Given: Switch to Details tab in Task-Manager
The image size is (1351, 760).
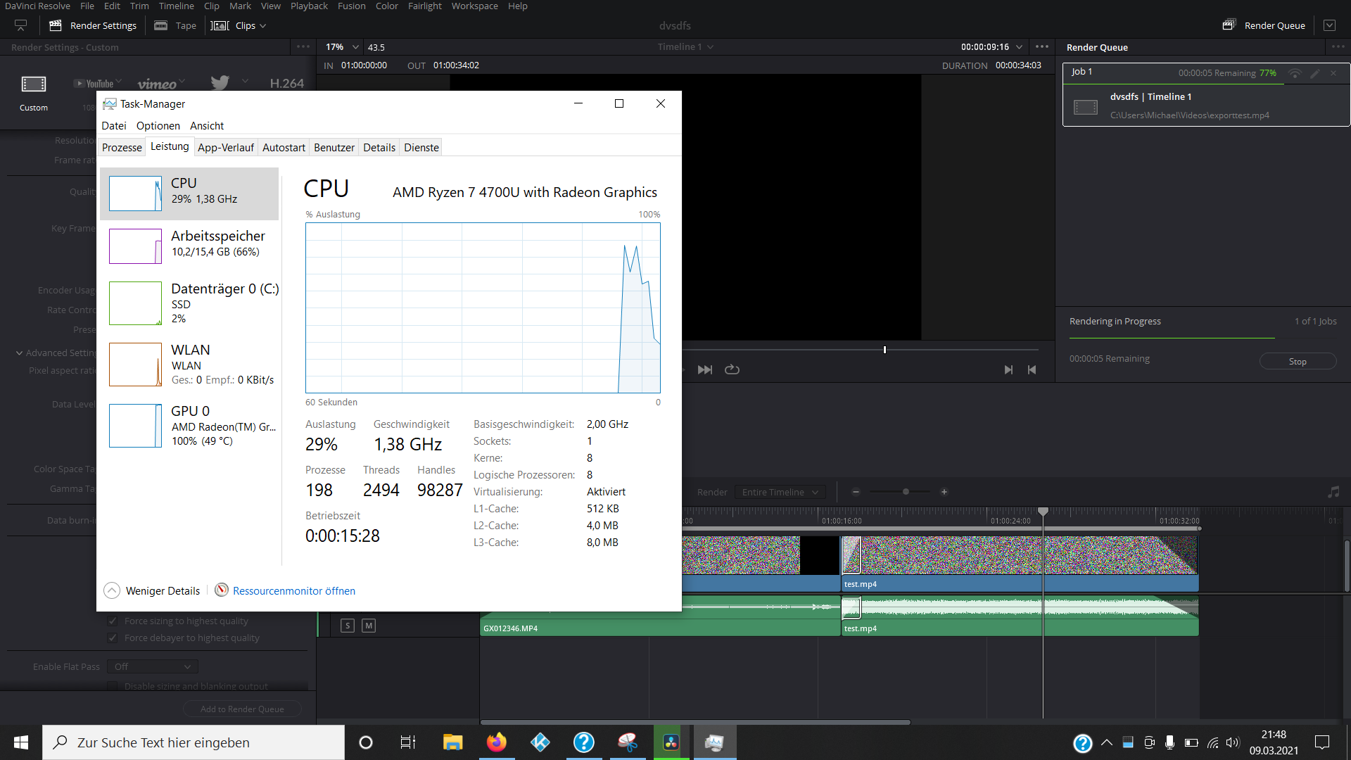Looking at the screenshot, I should click(x=379, y=147).
